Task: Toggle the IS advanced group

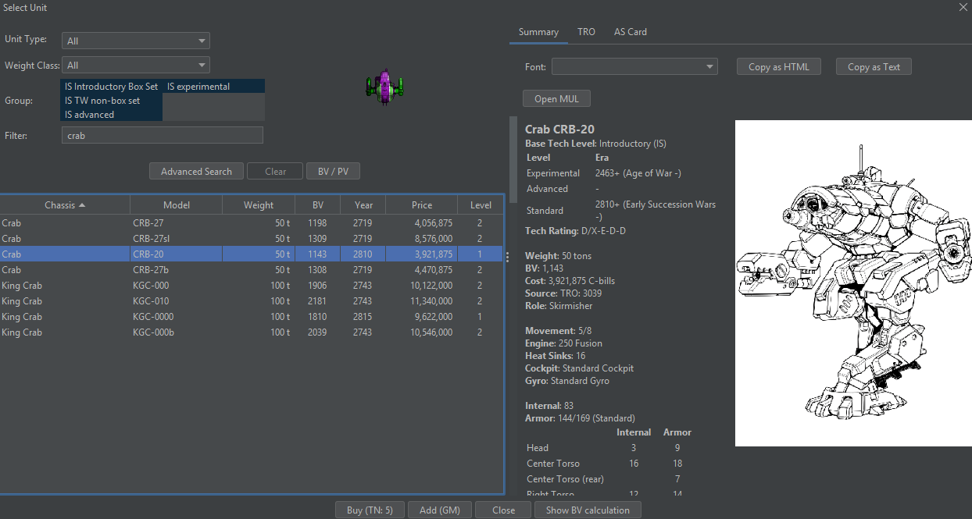Action: [x=89, y=115]
